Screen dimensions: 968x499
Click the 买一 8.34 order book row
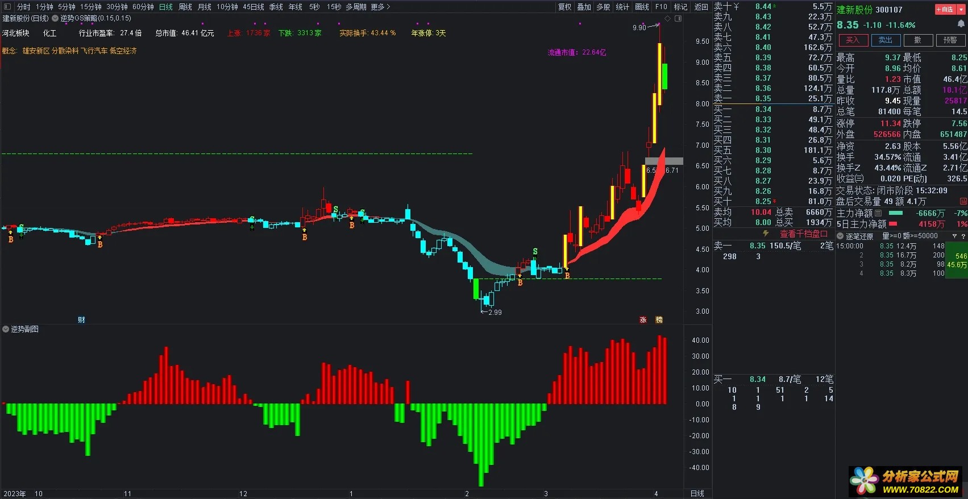(x=773, y=109)
